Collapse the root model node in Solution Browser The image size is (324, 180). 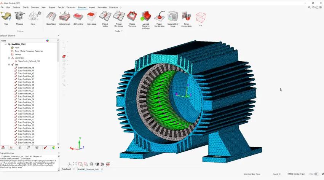point(6,44)
